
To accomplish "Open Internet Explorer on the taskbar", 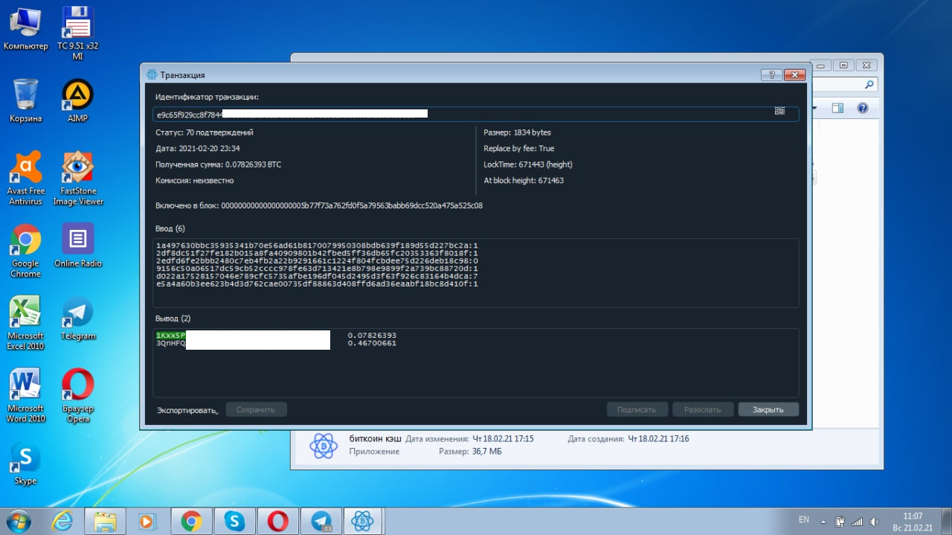I will (x=63, y=521).
